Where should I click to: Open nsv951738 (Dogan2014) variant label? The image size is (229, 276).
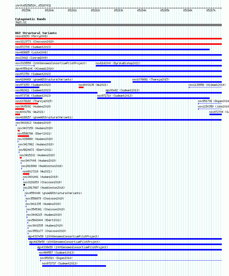pos(213,101)
